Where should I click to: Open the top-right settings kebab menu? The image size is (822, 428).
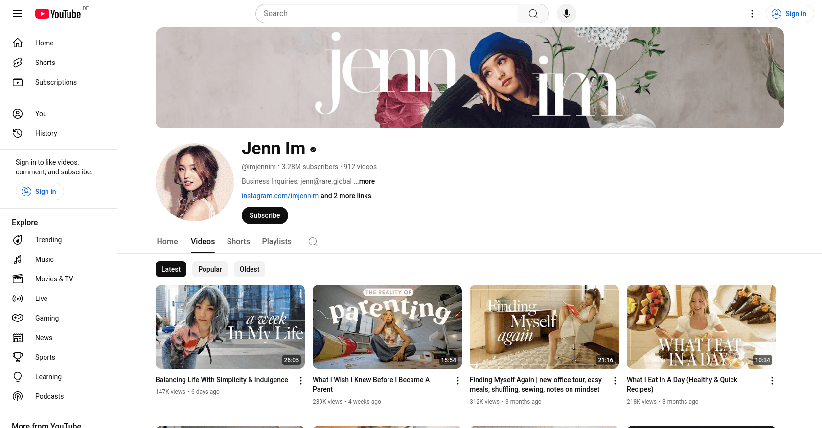(752, 14)
